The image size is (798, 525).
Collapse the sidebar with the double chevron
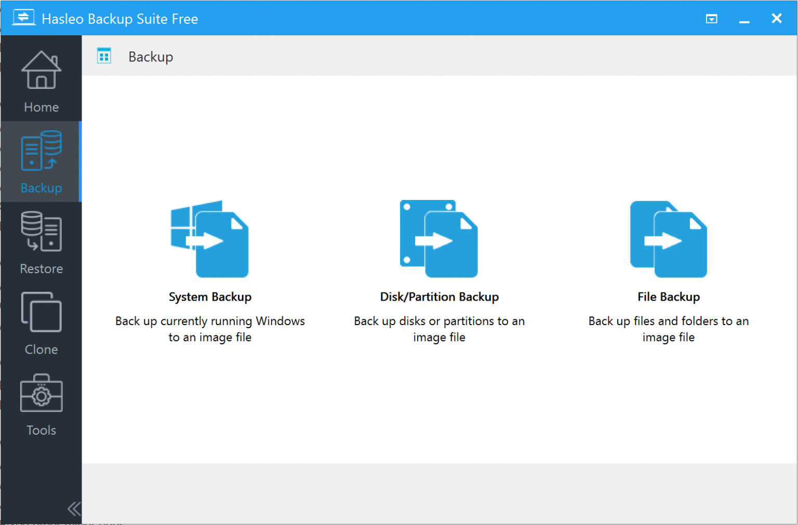[74, 509]
